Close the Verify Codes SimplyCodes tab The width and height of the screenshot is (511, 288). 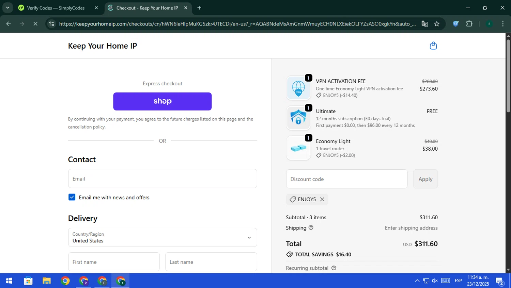coord(96,8)
